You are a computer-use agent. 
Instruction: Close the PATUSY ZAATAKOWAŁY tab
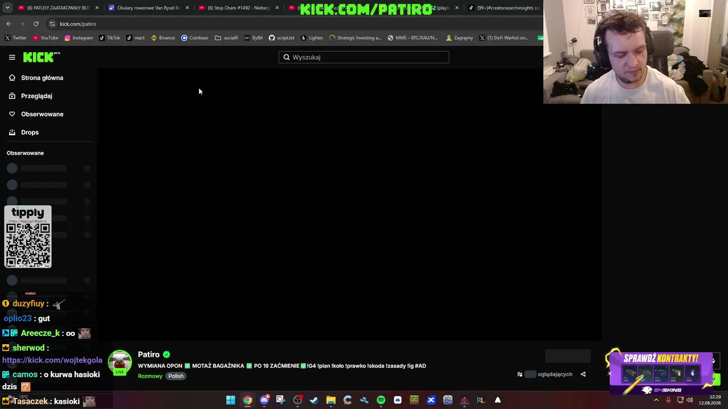(x=97, y=8)
